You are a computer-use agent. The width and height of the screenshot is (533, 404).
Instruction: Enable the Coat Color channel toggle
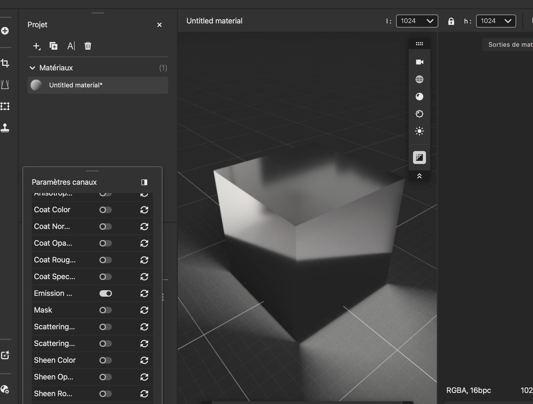pos(105,210)
